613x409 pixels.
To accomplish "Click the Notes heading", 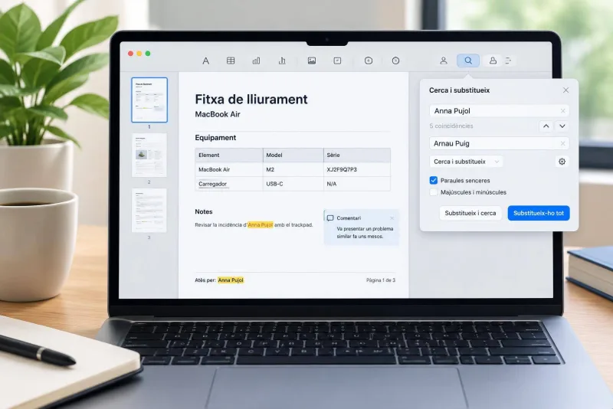I will [204, 211].
